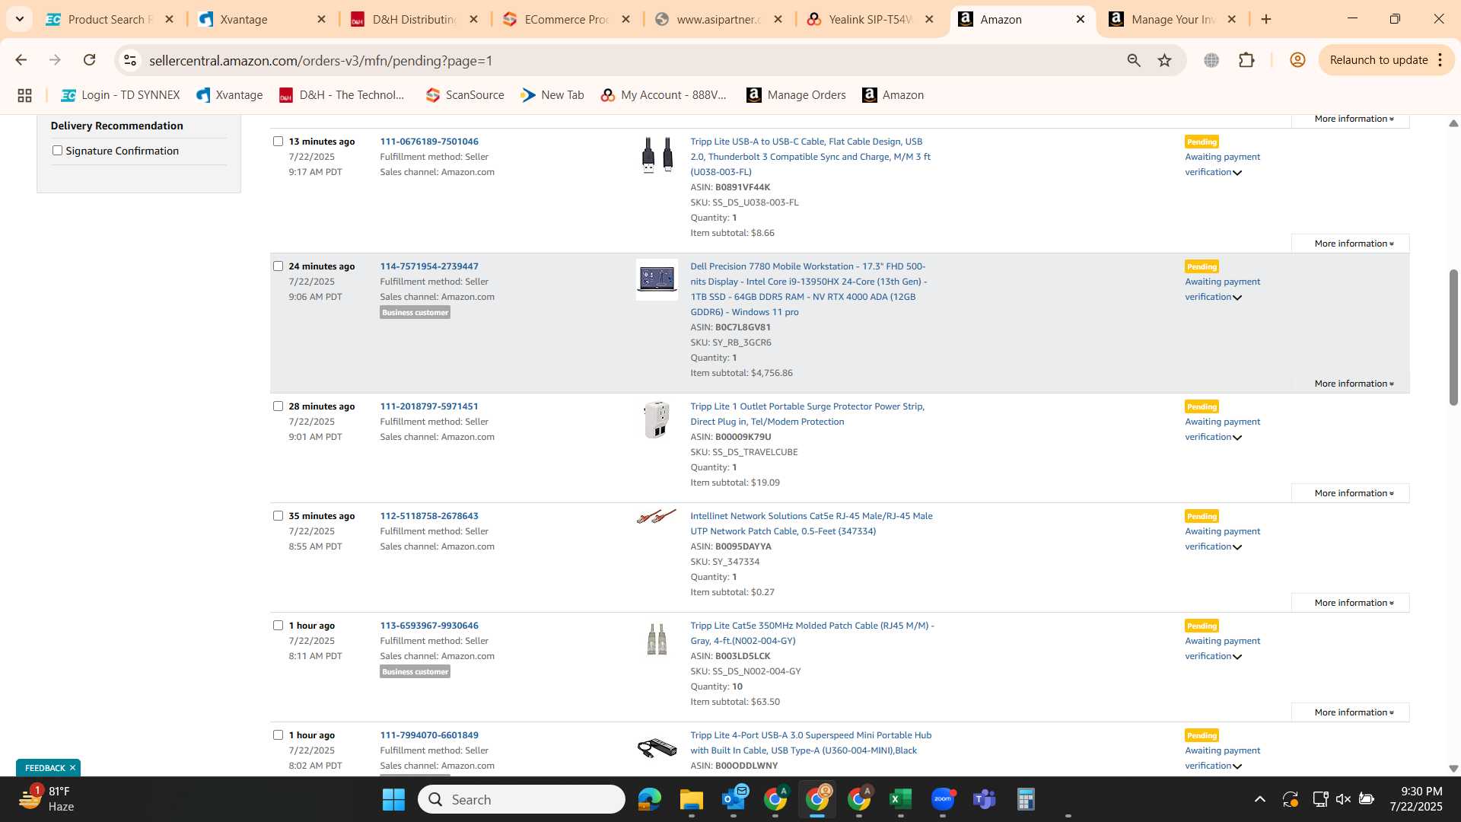Open the tab search dropdown arrow
The image size is (1461, 822).
pyautogui.click(x=19, y=19)
